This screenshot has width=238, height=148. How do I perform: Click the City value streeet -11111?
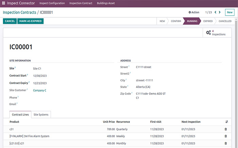click(144, 80)
